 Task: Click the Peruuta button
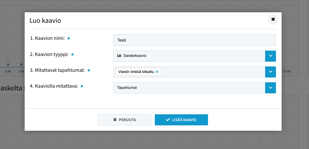124,120
